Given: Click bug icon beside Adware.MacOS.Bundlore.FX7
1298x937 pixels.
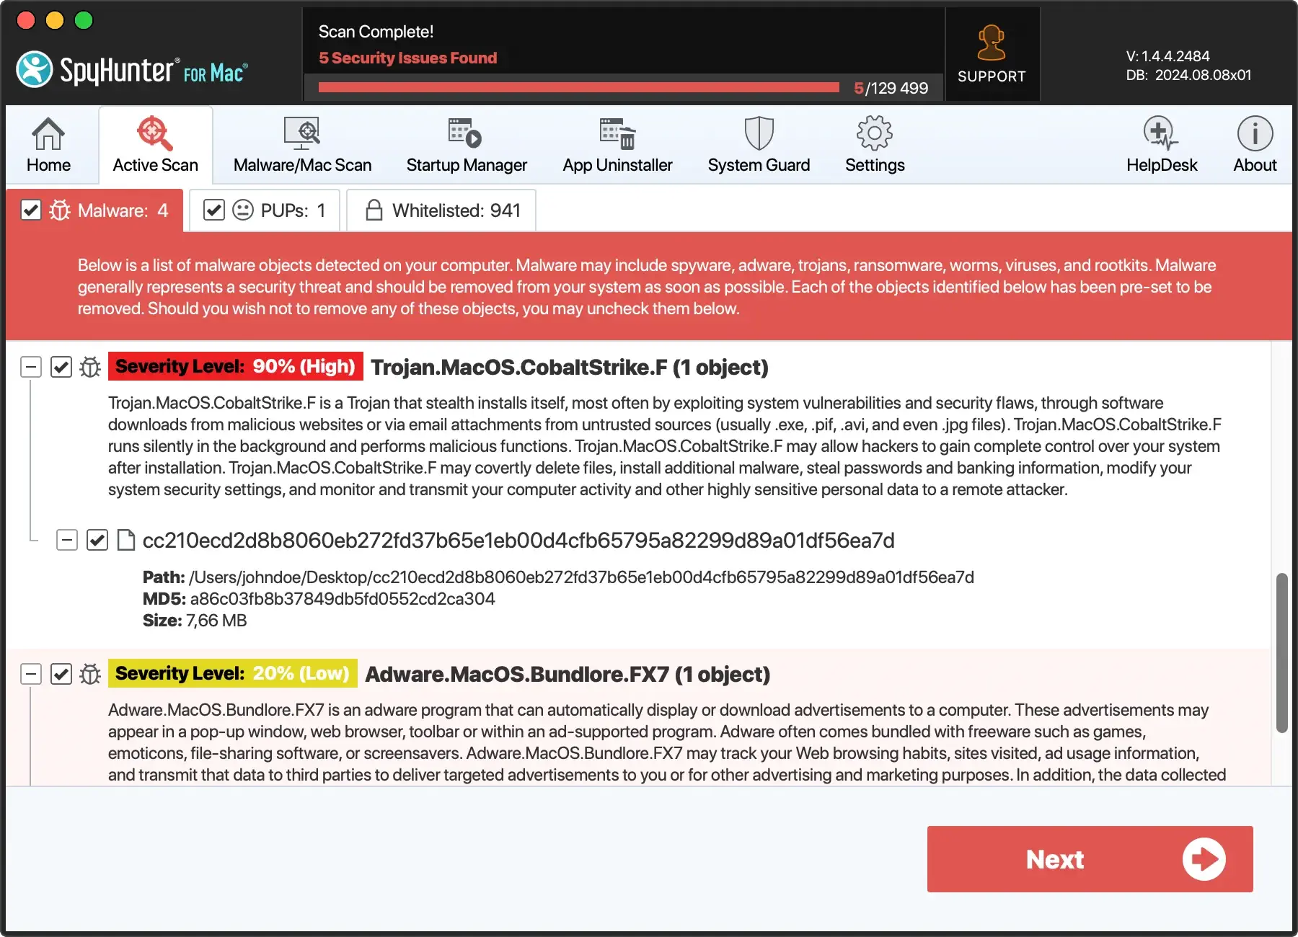Looking at the screenshot, I should tap(90, 674).
